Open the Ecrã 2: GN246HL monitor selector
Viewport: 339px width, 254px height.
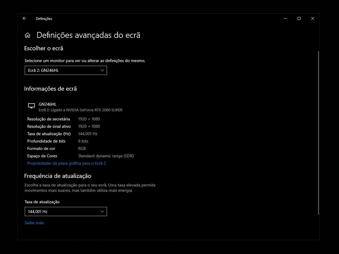click(x=66, y=70)
